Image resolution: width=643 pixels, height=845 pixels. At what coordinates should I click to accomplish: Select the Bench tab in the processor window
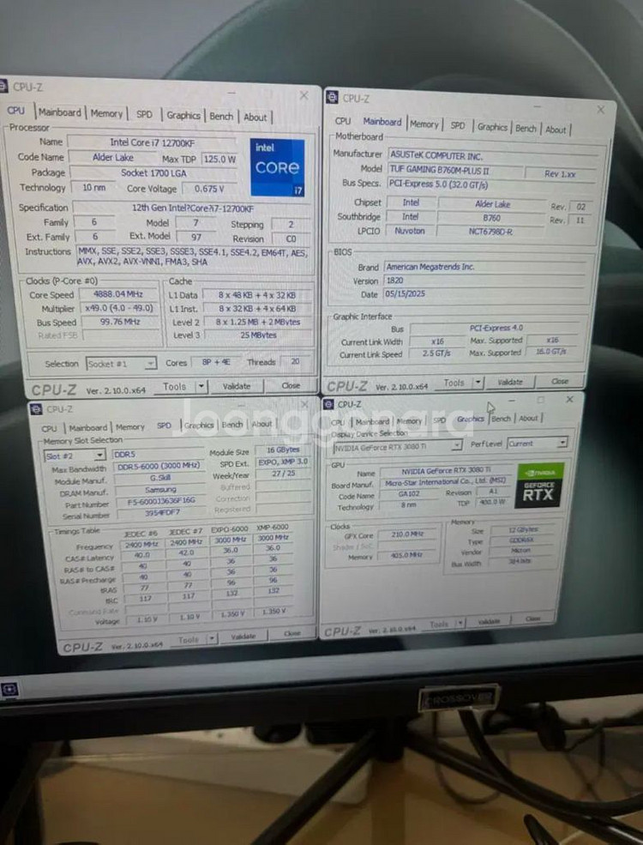pyautogui.click(x=221, y=116)
